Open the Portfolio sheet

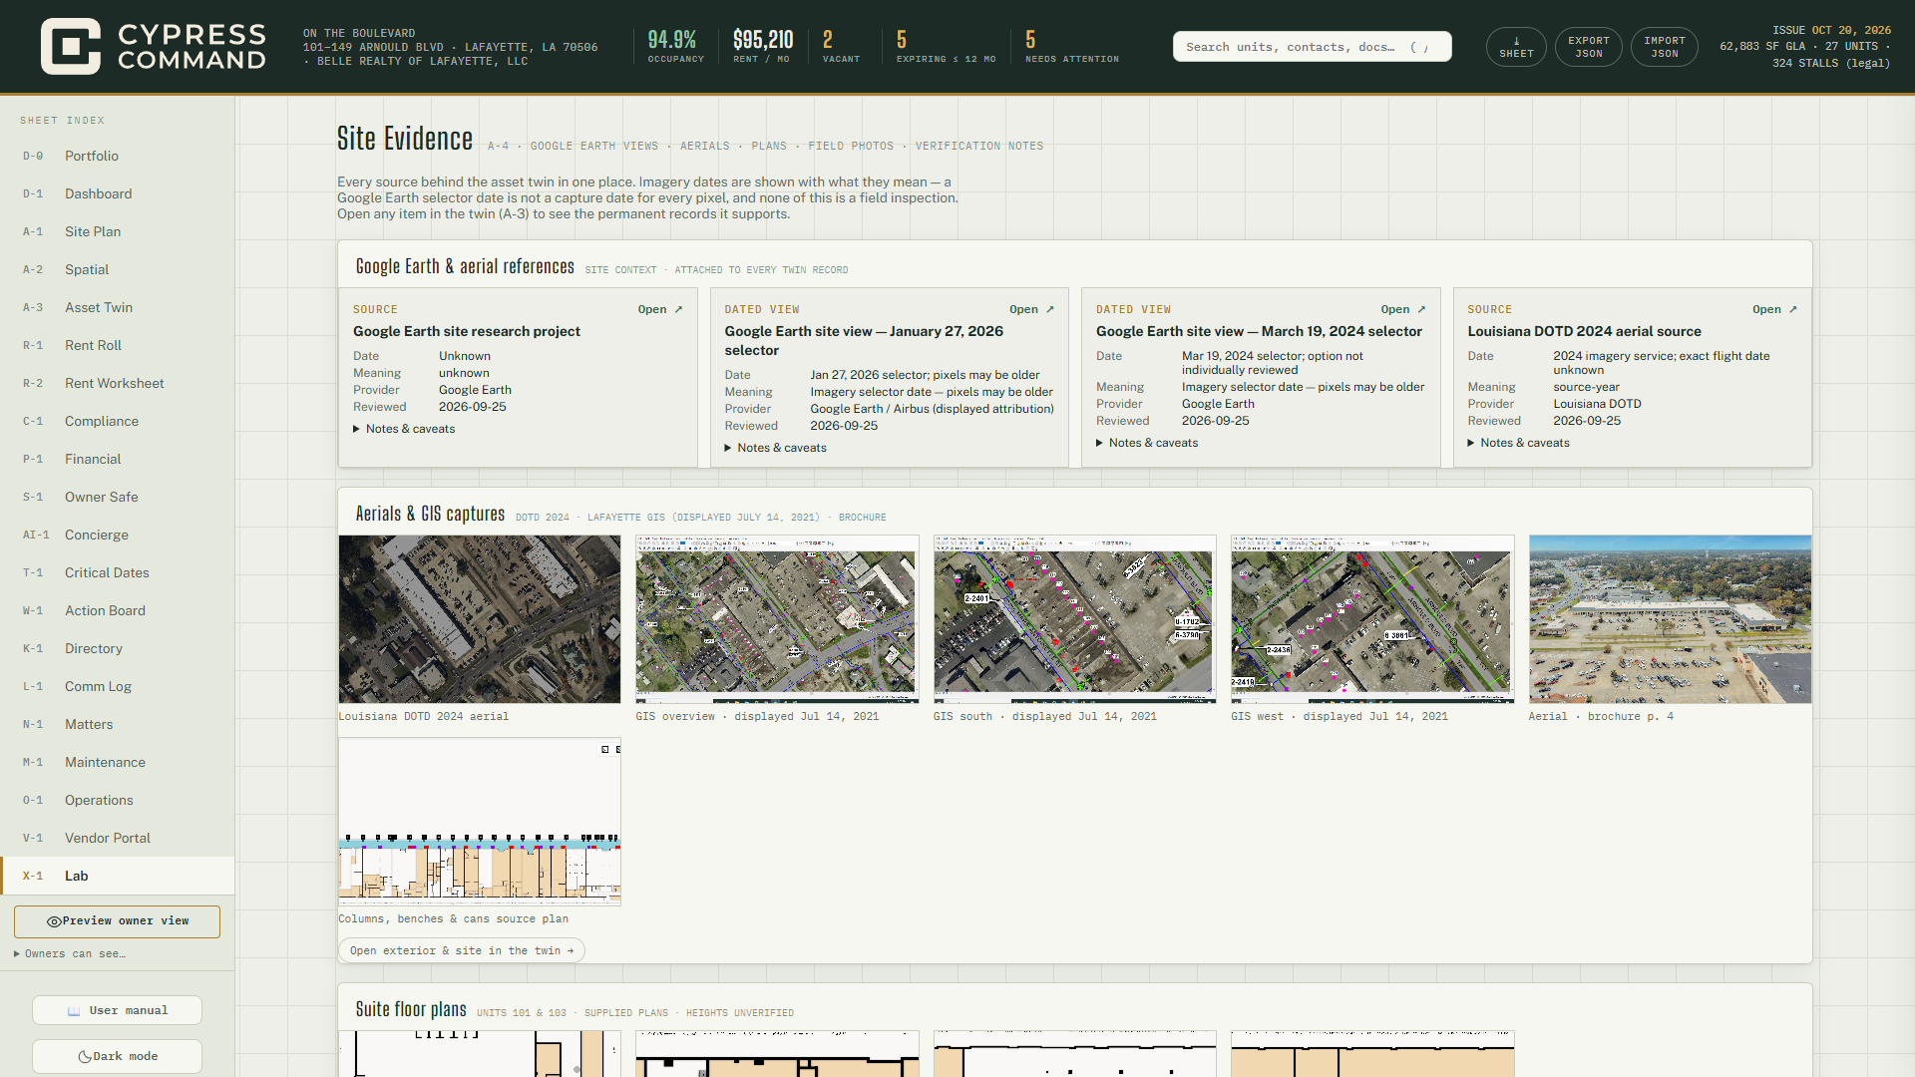pos(118,156)
